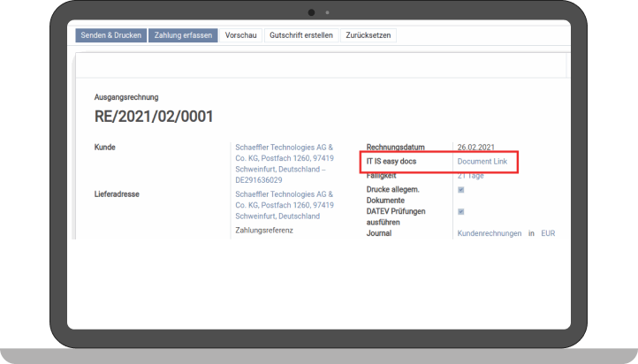Image resolution: width=638 pixels, height=364 pixels.
Task: Reset invoice with Zurücksetzen
Action: [368, 35]
